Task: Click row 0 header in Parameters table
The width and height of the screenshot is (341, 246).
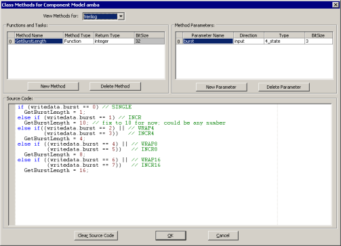Action: [179, 41]
